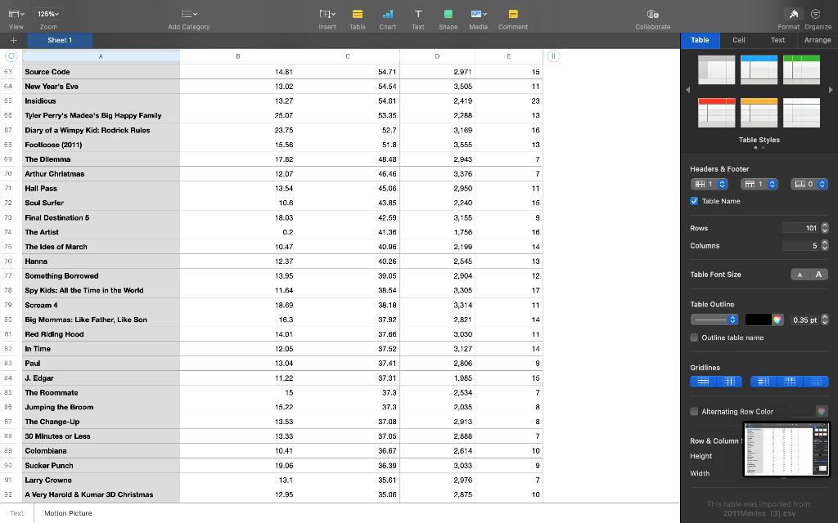Image resolution: width=838 pixels, height=523 pixels.
Task: Show previous table styles with left arrow
Action: pos(687,90)
